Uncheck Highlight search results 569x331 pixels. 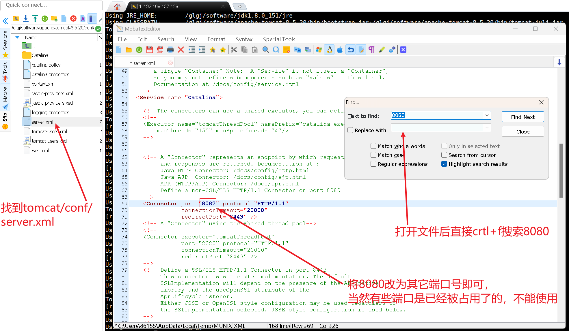tap(444, 164)
